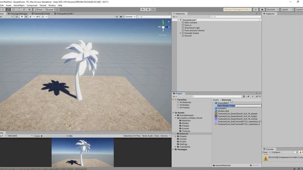Select the Rect transform tool
The width and height of the screenshot is (303, 170).
[19, 9]
